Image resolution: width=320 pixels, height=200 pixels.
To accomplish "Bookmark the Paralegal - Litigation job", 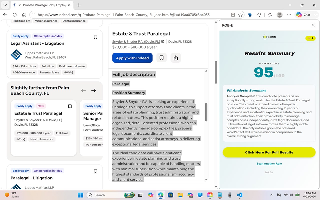I will [95, 171].
